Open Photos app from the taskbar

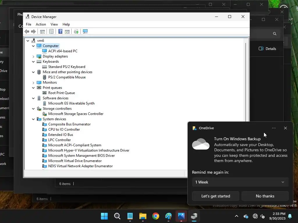[181, 216]
